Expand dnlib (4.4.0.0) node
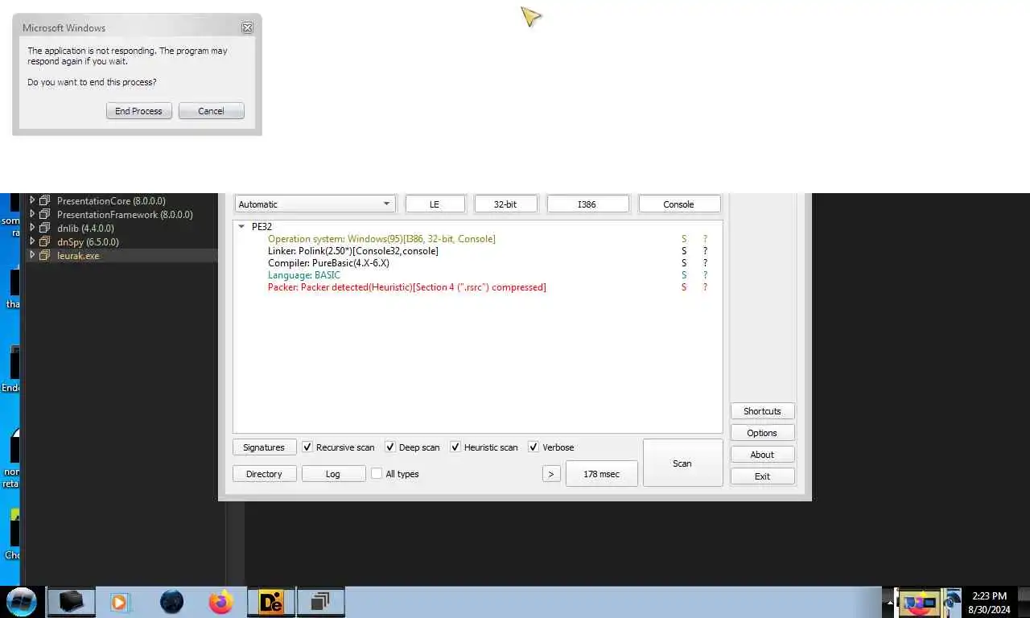 point(33,228)
